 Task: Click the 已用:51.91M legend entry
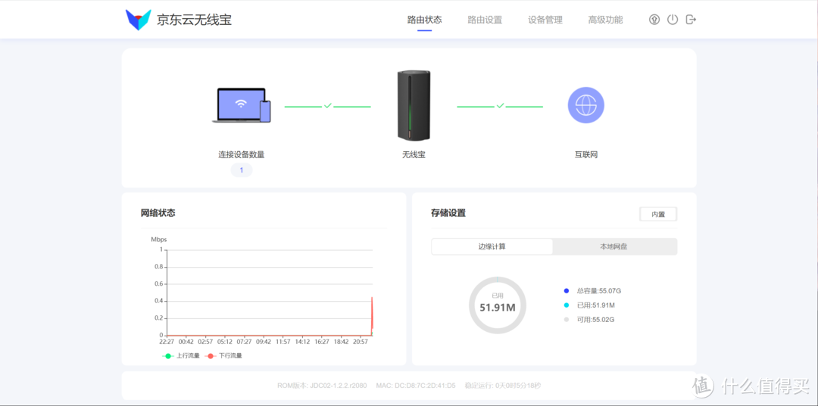tap(589, 305)
